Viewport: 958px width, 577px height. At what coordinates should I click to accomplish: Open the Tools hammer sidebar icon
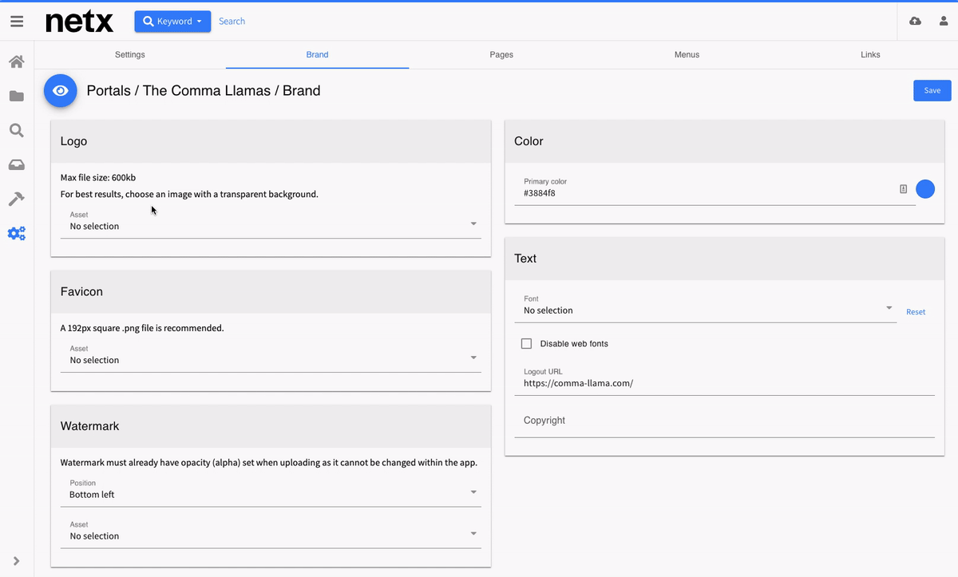coord(17,200)
